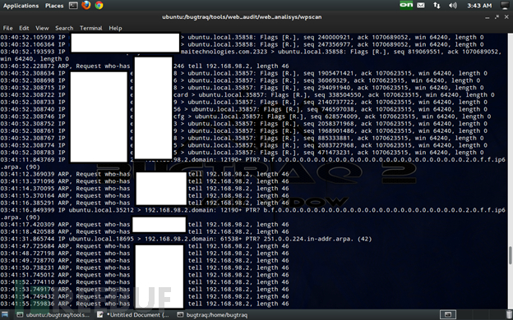This screenshot has height=320, width=513.
Task: Expand the Places menu
Action: coord(54,6)
